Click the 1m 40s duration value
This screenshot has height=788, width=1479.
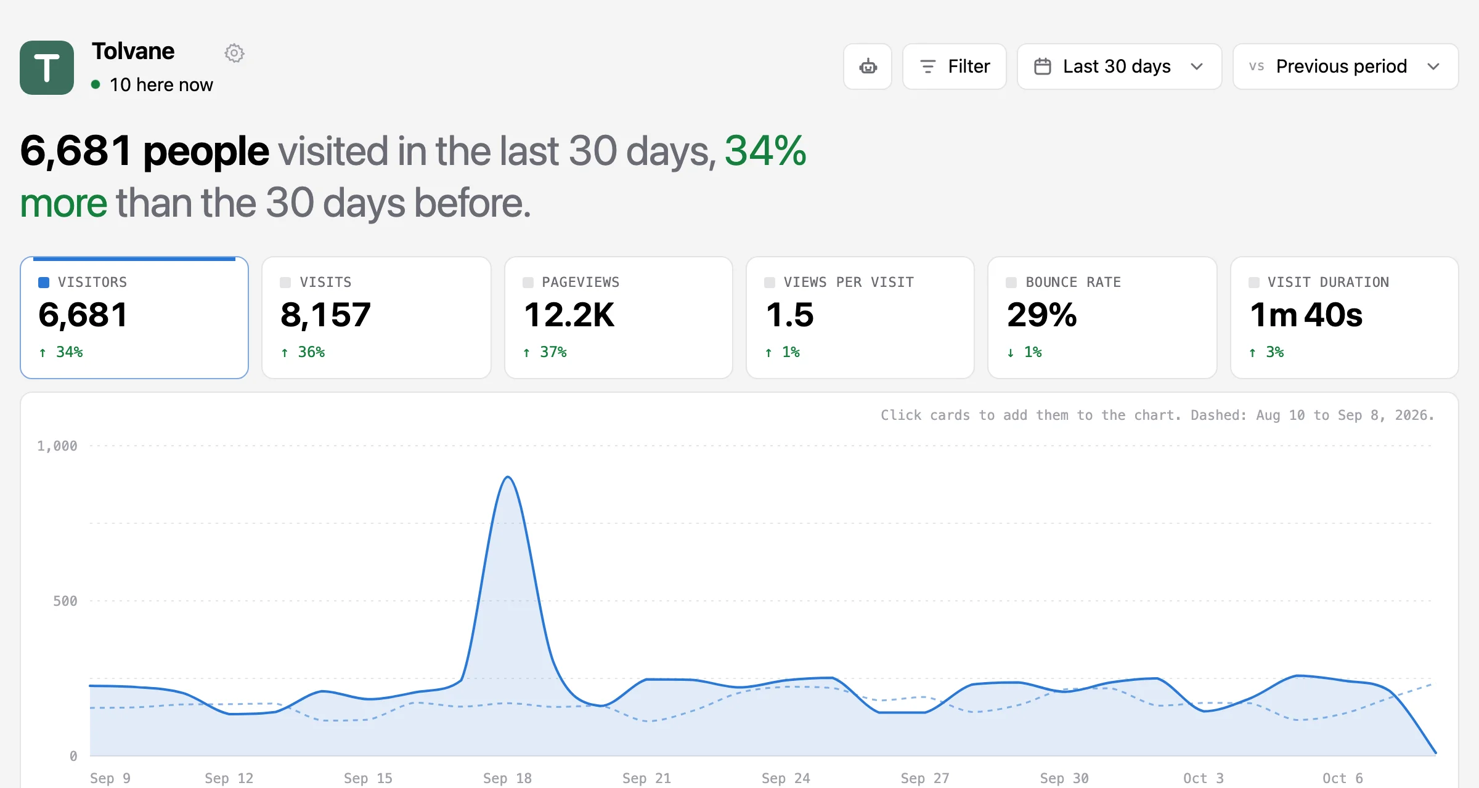point(1306,315)
